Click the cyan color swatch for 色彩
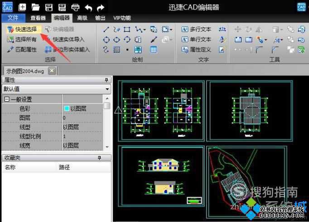This screenshot has width=309, height=222. [x=67, y=108]
